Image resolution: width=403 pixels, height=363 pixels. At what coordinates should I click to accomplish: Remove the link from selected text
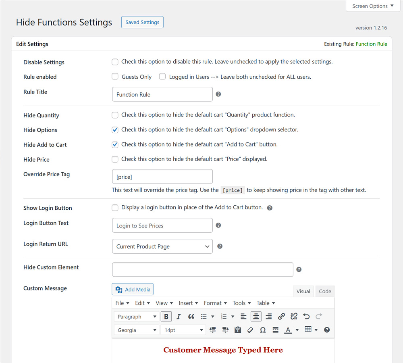pyautogui.click(x=294, y=316)
